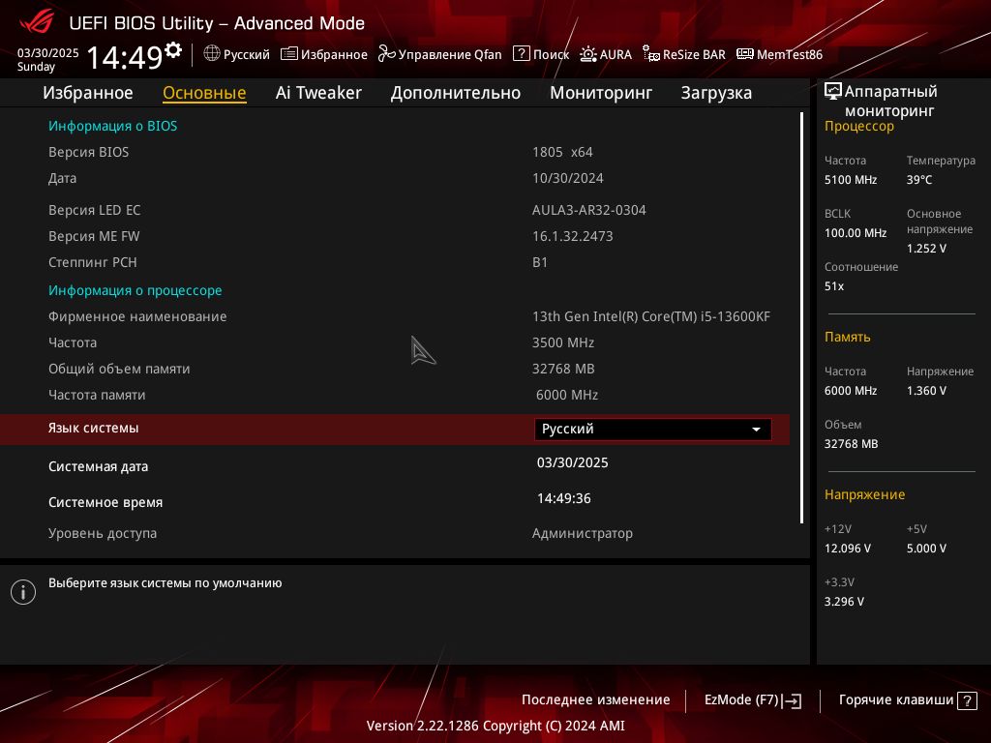991x743 pixels.
Task: Select the Язык системы row
Action: click(395, 430)
